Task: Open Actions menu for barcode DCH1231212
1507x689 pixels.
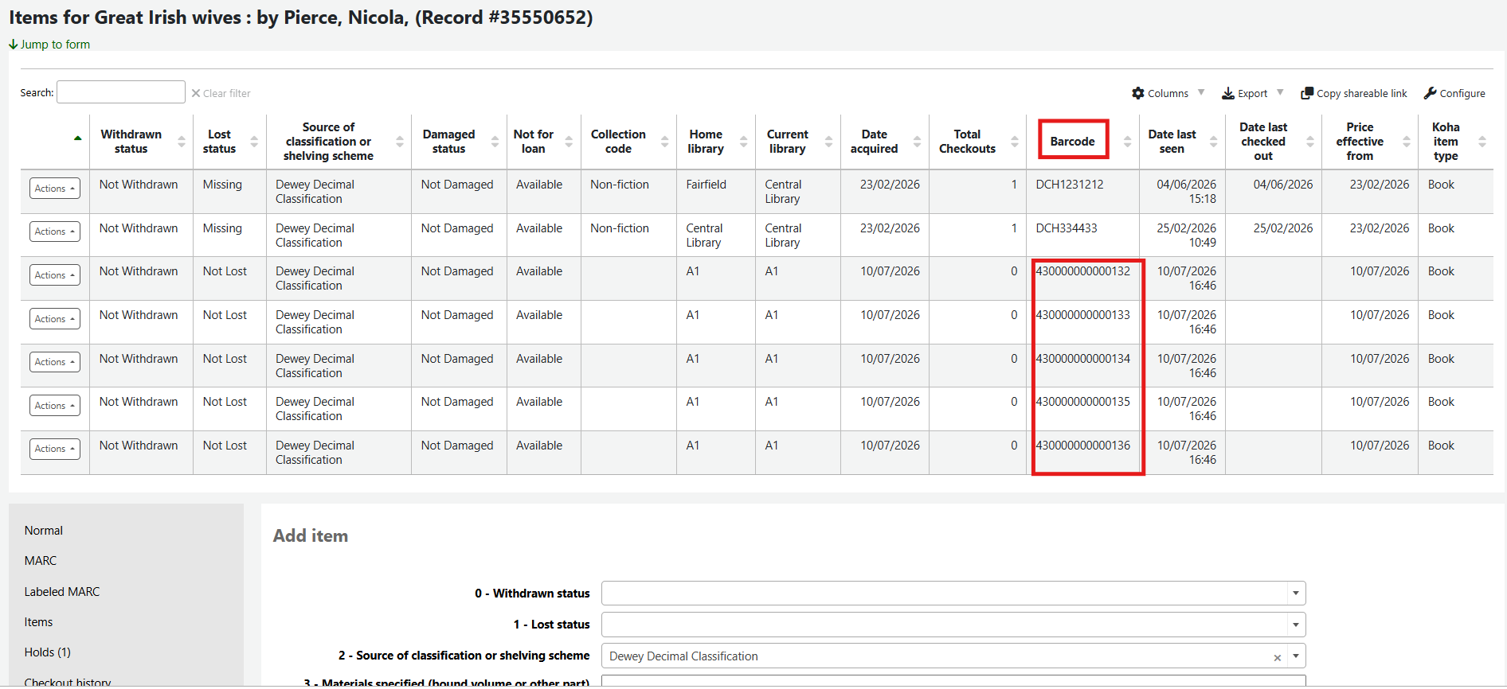Action: [x=55, y=189]
